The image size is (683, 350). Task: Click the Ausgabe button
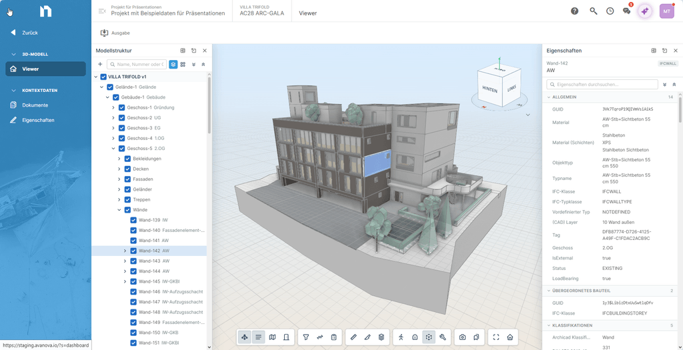115,33
